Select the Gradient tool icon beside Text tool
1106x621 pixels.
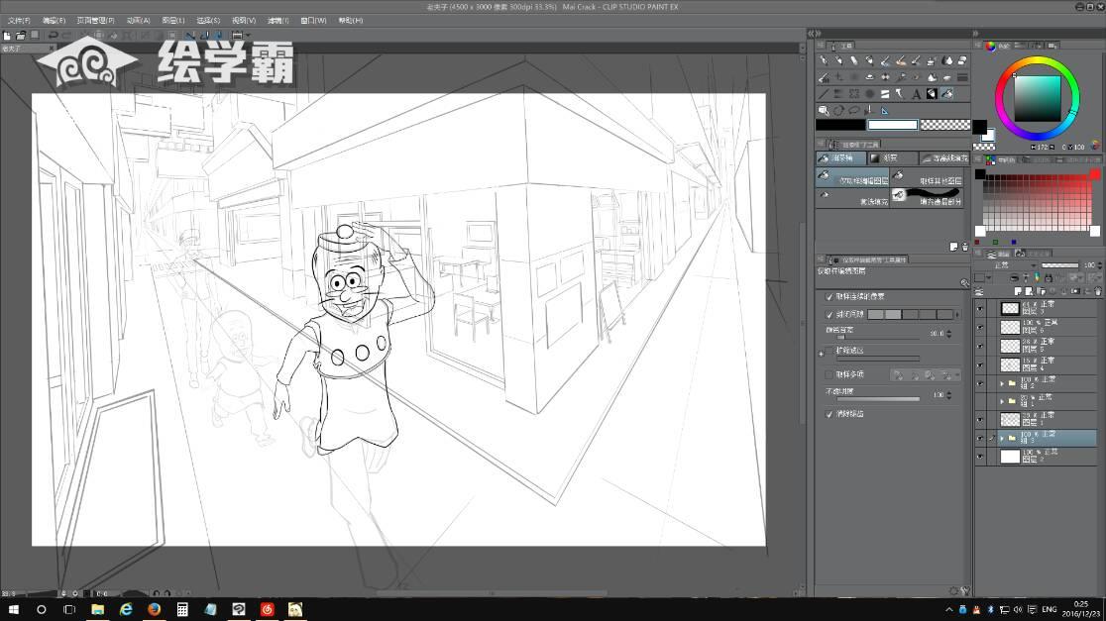coord(932,94)
